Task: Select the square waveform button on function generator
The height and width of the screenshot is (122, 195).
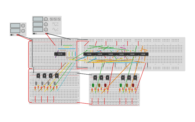Action: [51, 19]
